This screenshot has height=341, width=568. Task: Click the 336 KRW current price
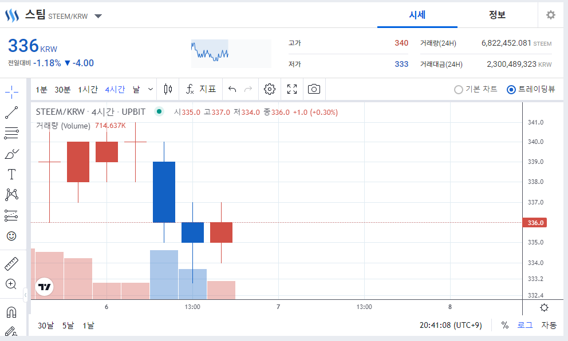pos(33,46)
